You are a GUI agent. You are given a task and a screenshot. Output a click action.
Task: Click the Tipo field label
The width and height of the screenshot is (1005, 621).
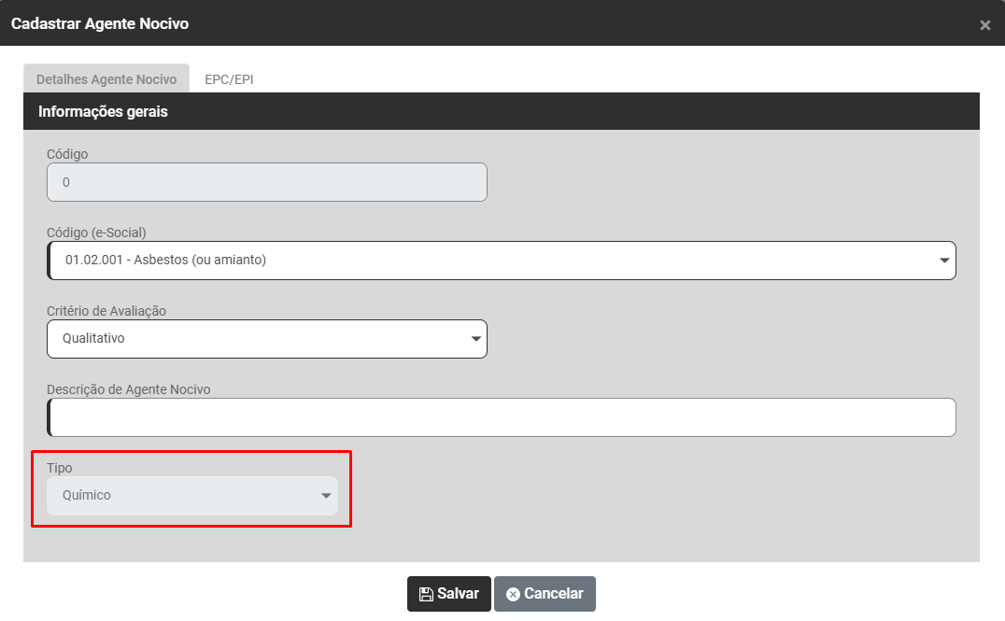click(59, 467)
